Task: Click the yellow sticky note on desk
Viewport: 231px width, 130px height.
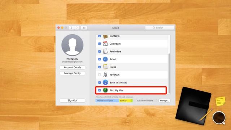Action: click(221, 101)
